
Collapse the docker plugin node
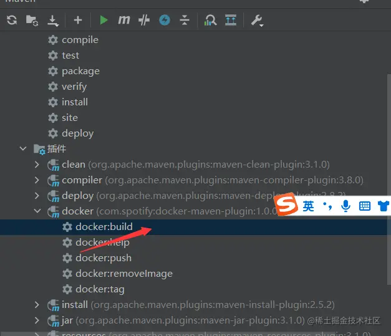tap(37, 211)
